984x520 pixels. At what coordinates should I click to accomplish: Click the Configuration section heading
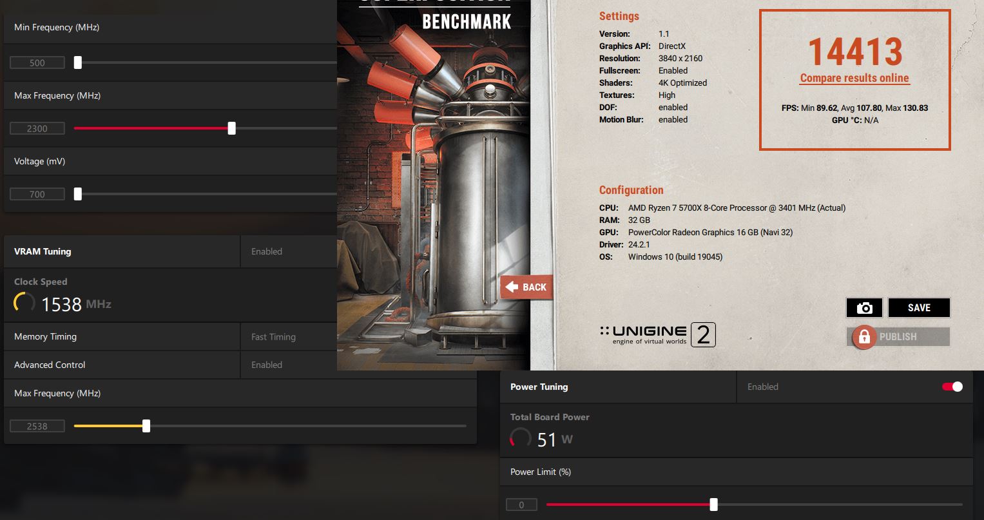point(631,190)
